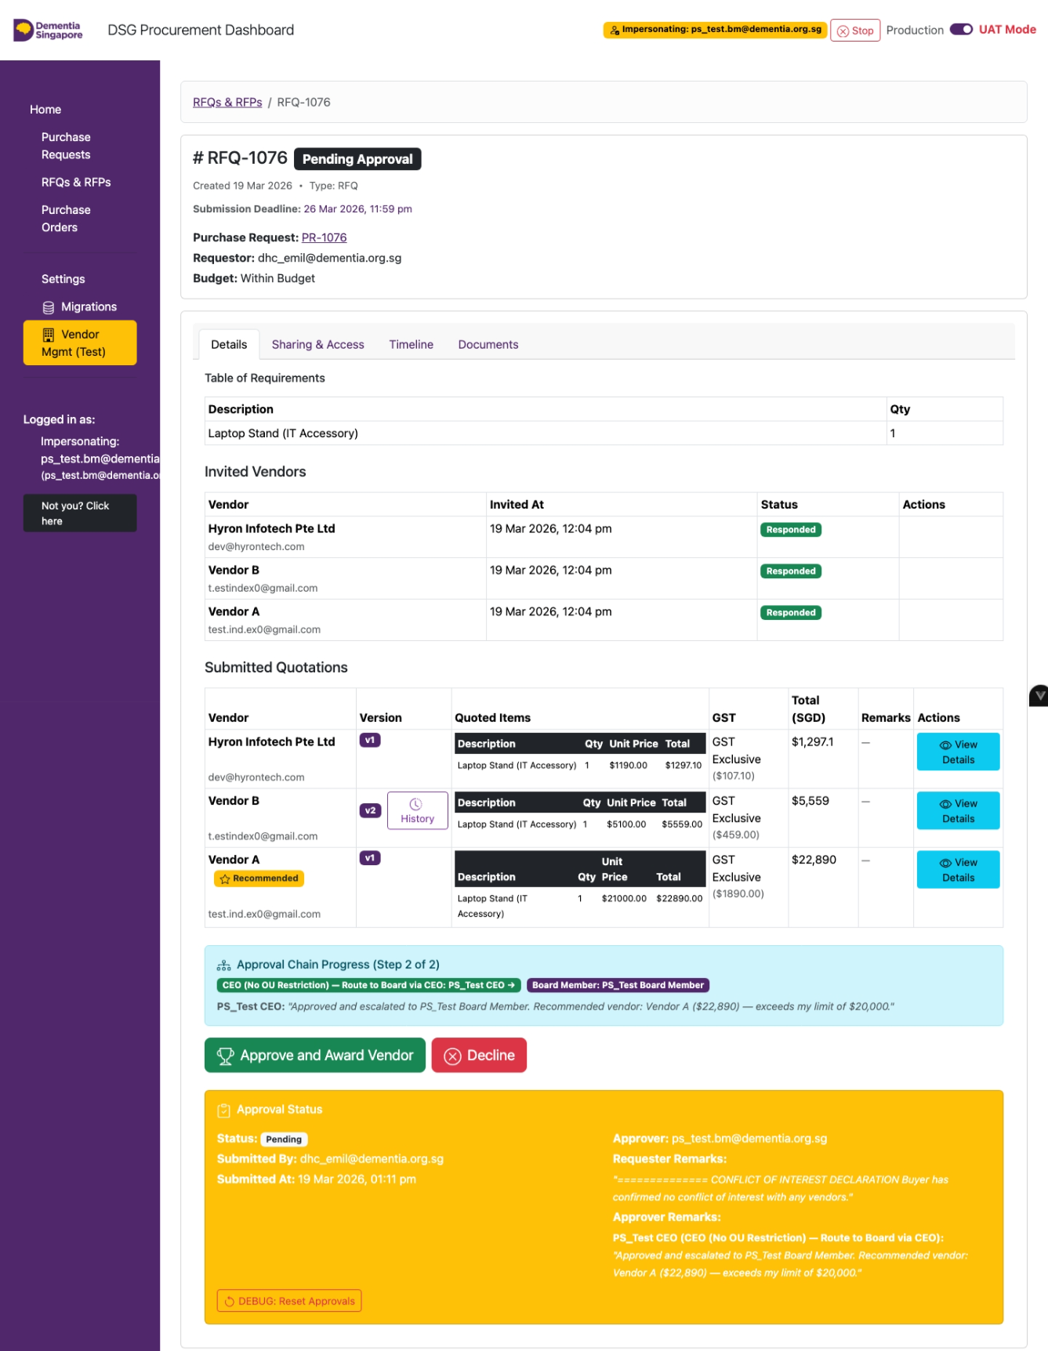Click the reset arrow icon in DEBUG button
Screen dimensions: 1048x1351
point(230,1302)
